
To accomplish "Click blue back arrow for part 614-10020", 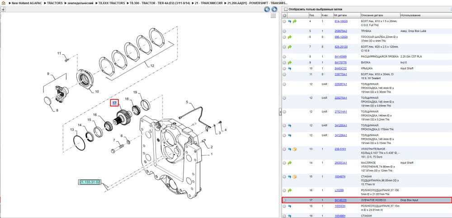I will [x=290, y=21].
